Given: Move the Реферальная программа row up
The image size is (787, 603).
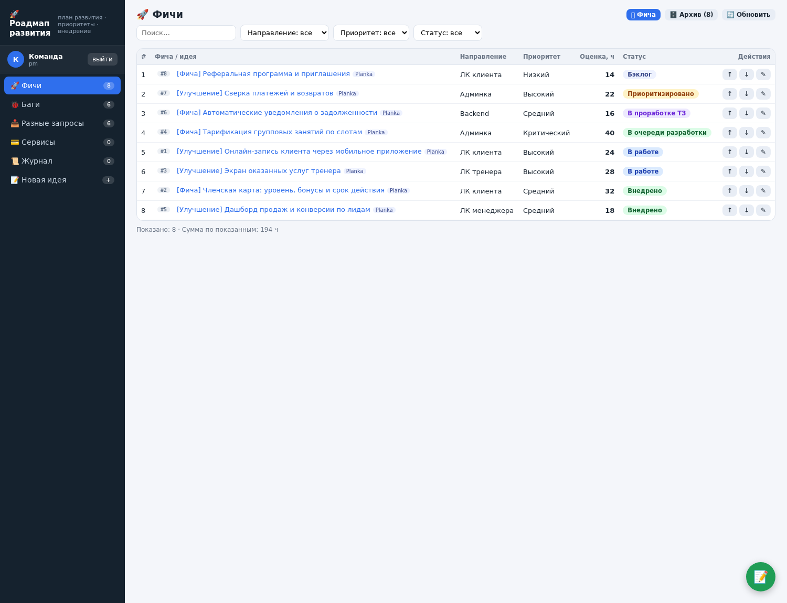Looking at the screenshot, I should (x=730, y=74).
